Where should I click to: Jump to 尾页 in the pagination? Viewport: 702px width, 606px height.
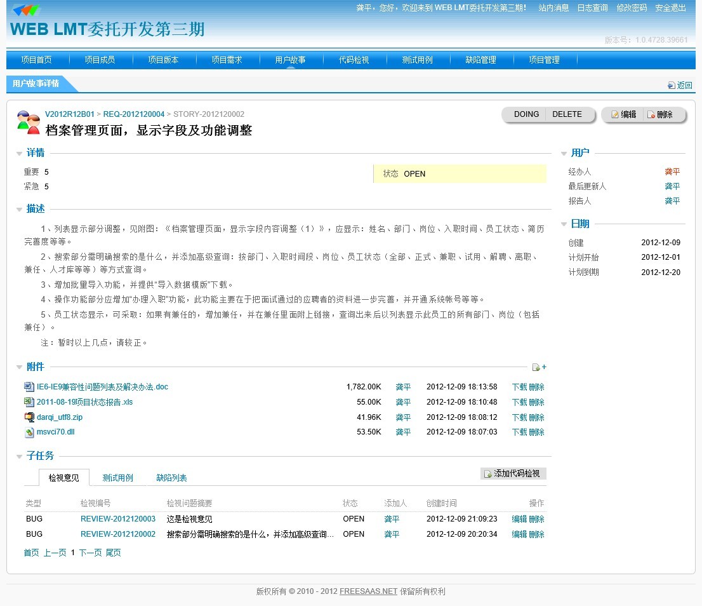(113, 553)
